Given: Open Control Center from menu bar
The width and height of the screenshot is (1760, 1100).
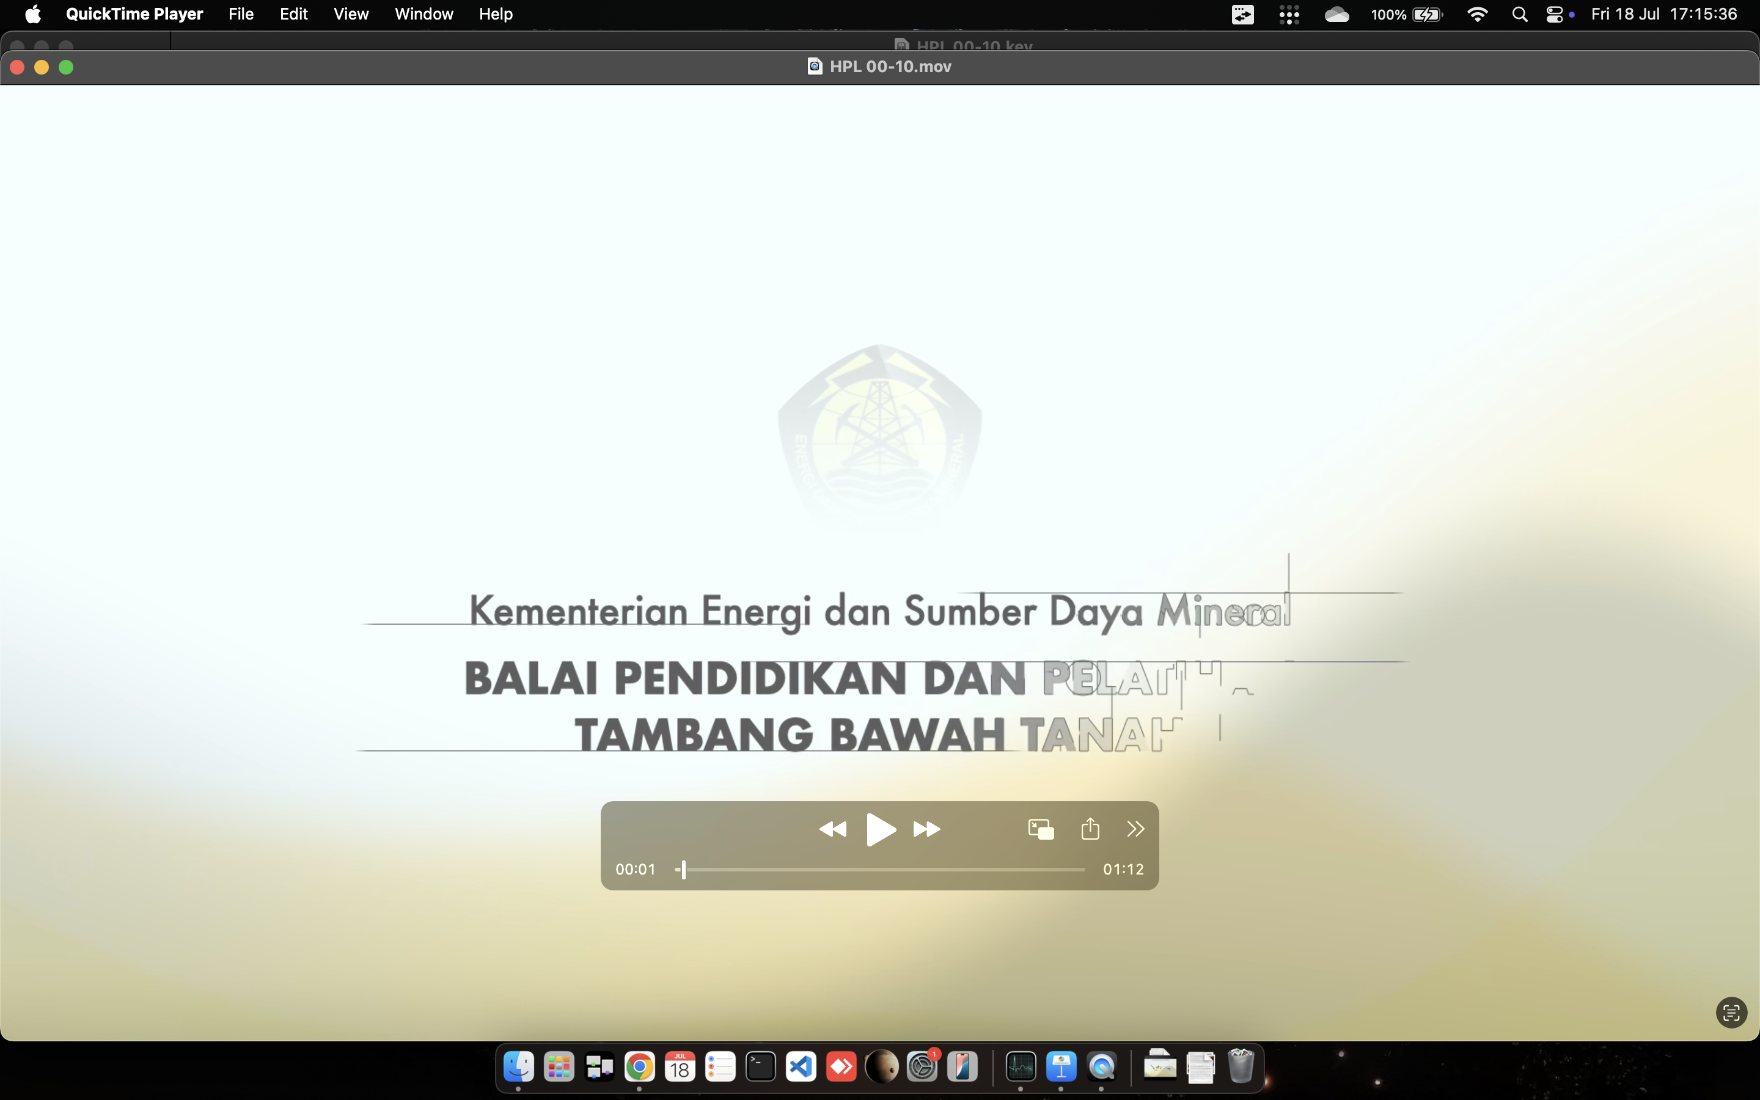Looking at the screenshot, I should tap(1554, 15).
